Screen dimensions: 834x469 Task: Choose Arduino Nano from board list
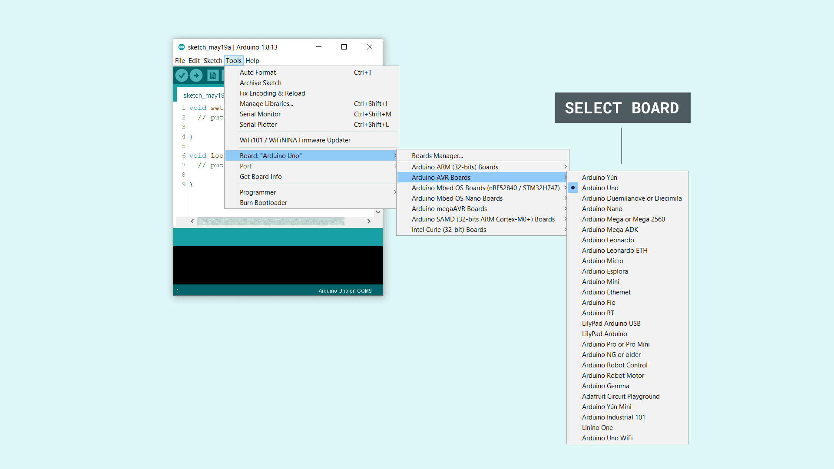click(602, 209)
